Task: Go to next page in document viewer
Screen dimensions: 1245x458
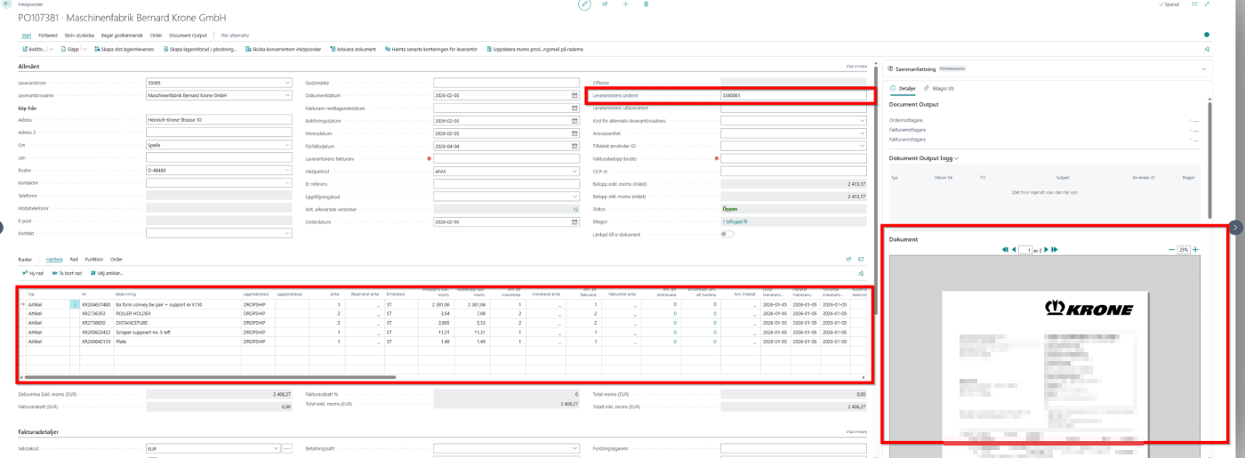Action: [x=1046, y=250]
